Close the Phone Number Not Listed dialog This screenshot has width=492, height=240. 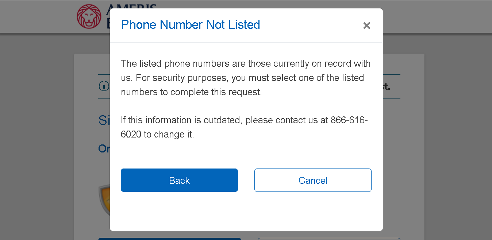(x=367, y=26)
